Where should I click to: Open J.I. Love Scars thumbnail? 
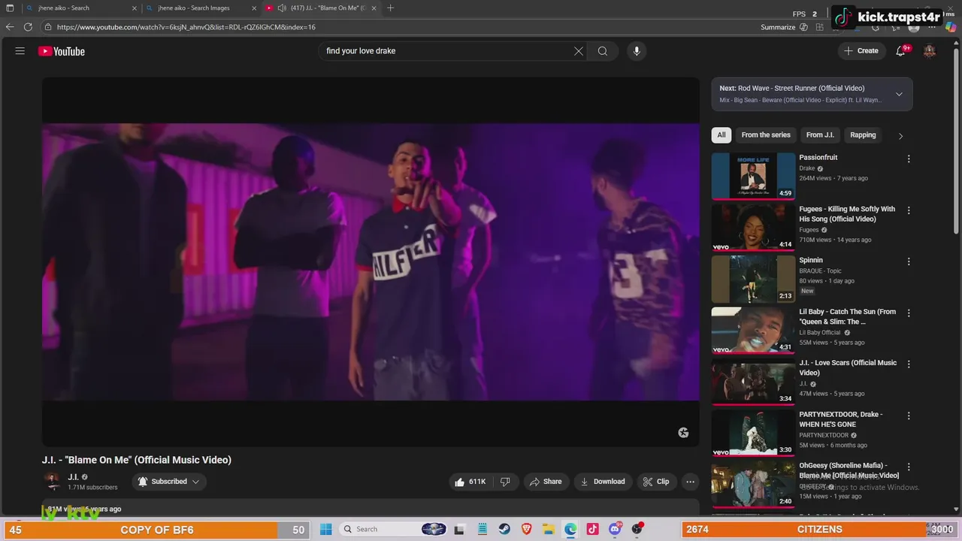753,381
